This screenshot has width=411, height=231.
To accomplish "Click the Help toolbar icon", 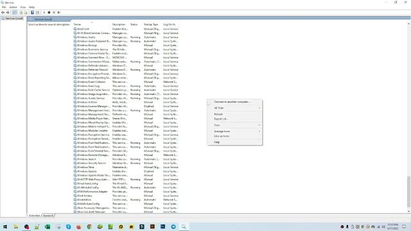I will click(32, 13).
